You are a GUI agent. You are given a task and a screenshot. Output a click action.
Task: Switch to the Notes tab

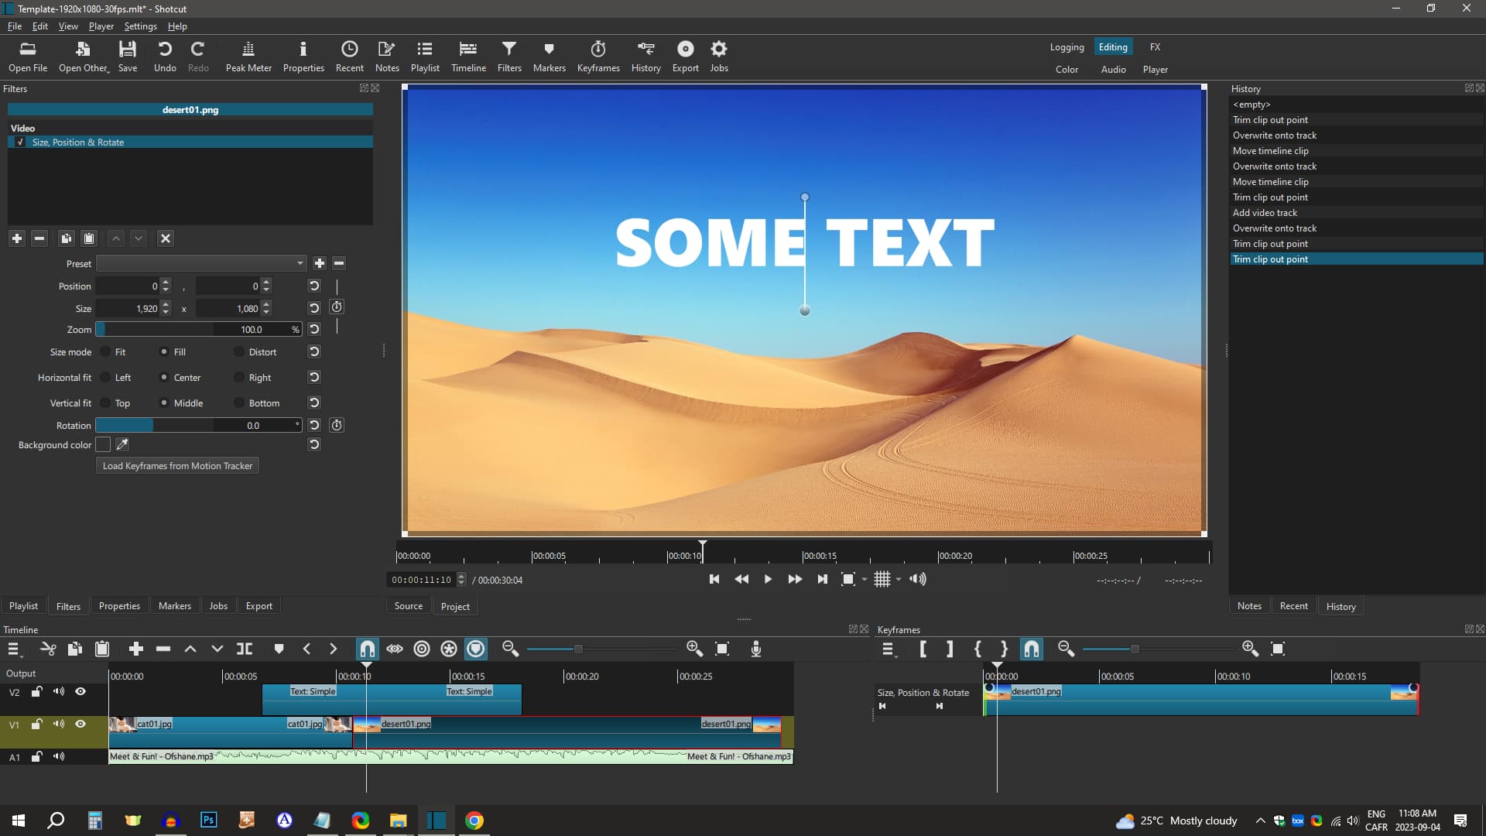[1249, 606]
